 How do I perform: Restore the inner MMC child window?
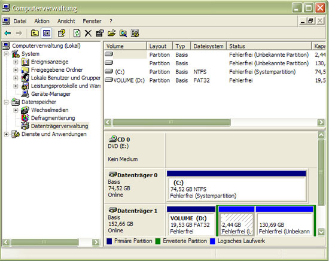pos(311,21)
